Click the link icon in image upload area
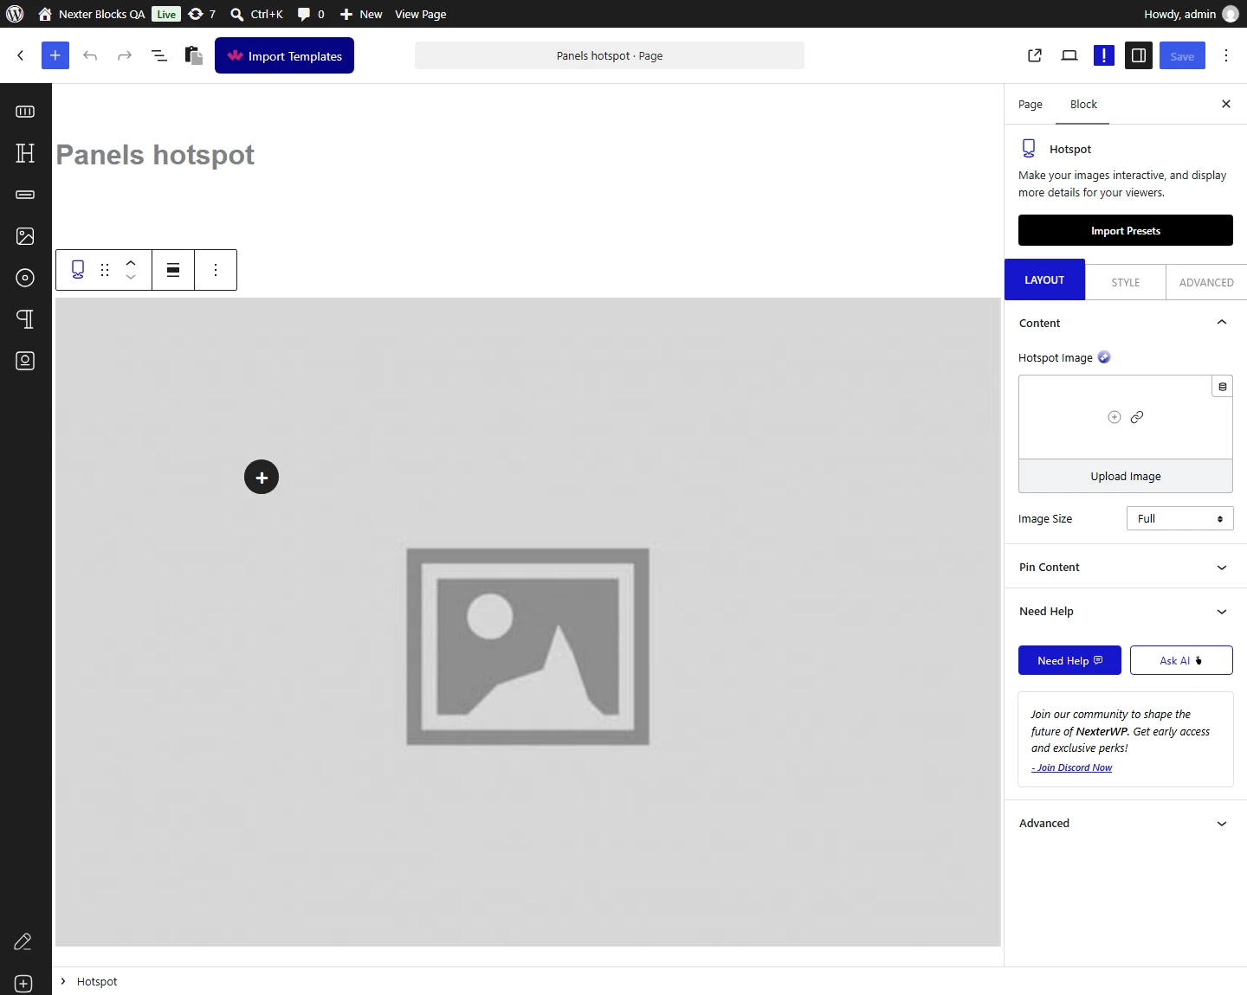Viewport: 1247px width, 995px height. click(x=1137, y=417)
